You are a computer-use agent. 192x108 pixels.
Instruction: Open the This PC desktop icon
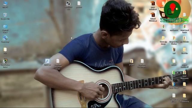(5, 4)
